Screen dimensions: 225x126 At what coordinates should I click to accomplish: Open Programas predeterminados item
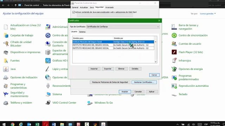(185, 77)
